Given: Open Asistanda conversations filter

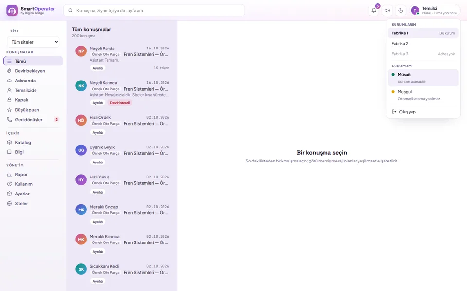Looking at the screenshot, I should (34, 81).
